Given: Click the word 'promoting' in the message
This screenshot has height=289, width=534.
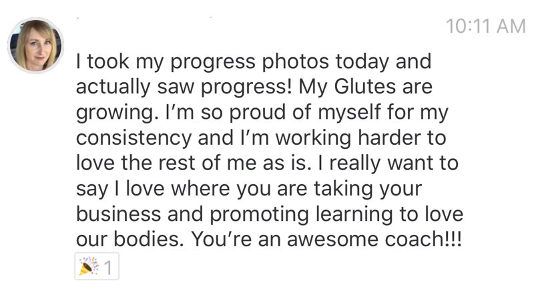Looking at the screenshot, I should coord(259,215).
